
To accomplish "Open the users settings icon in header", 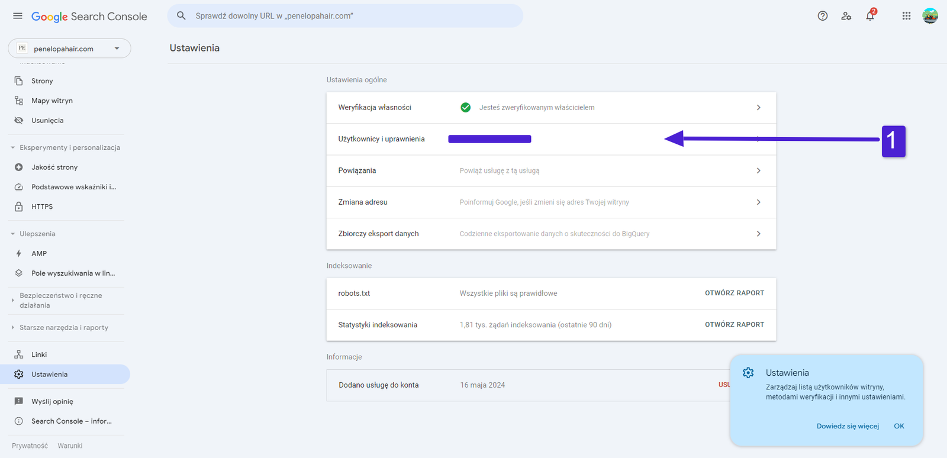I will coord(846,16).
